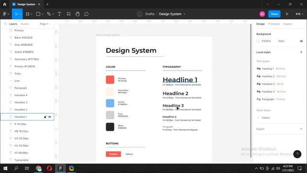Unlock the Headline 1 layer
This screenshot has height=173, width=307.
[45, 117]
